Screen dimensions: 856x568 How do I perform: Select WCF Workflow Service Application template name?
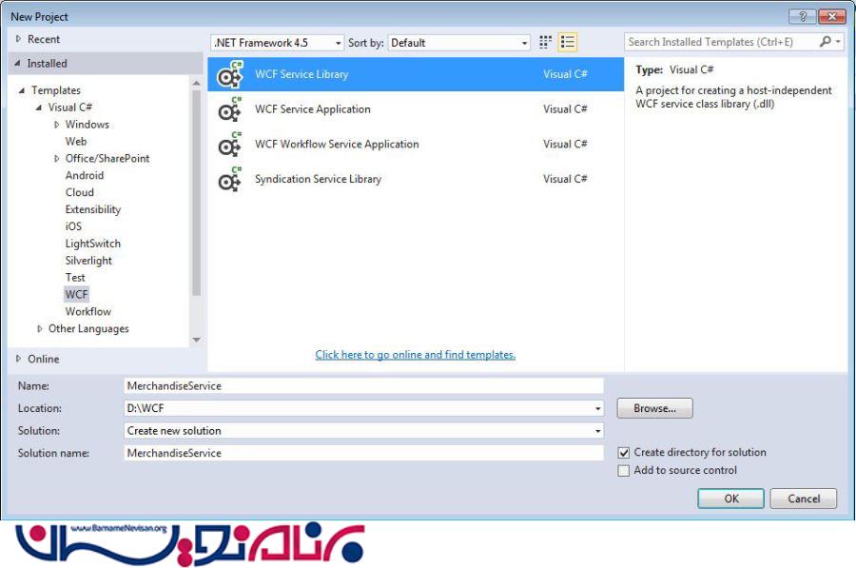pyautogui.click(x=337, y=145)
